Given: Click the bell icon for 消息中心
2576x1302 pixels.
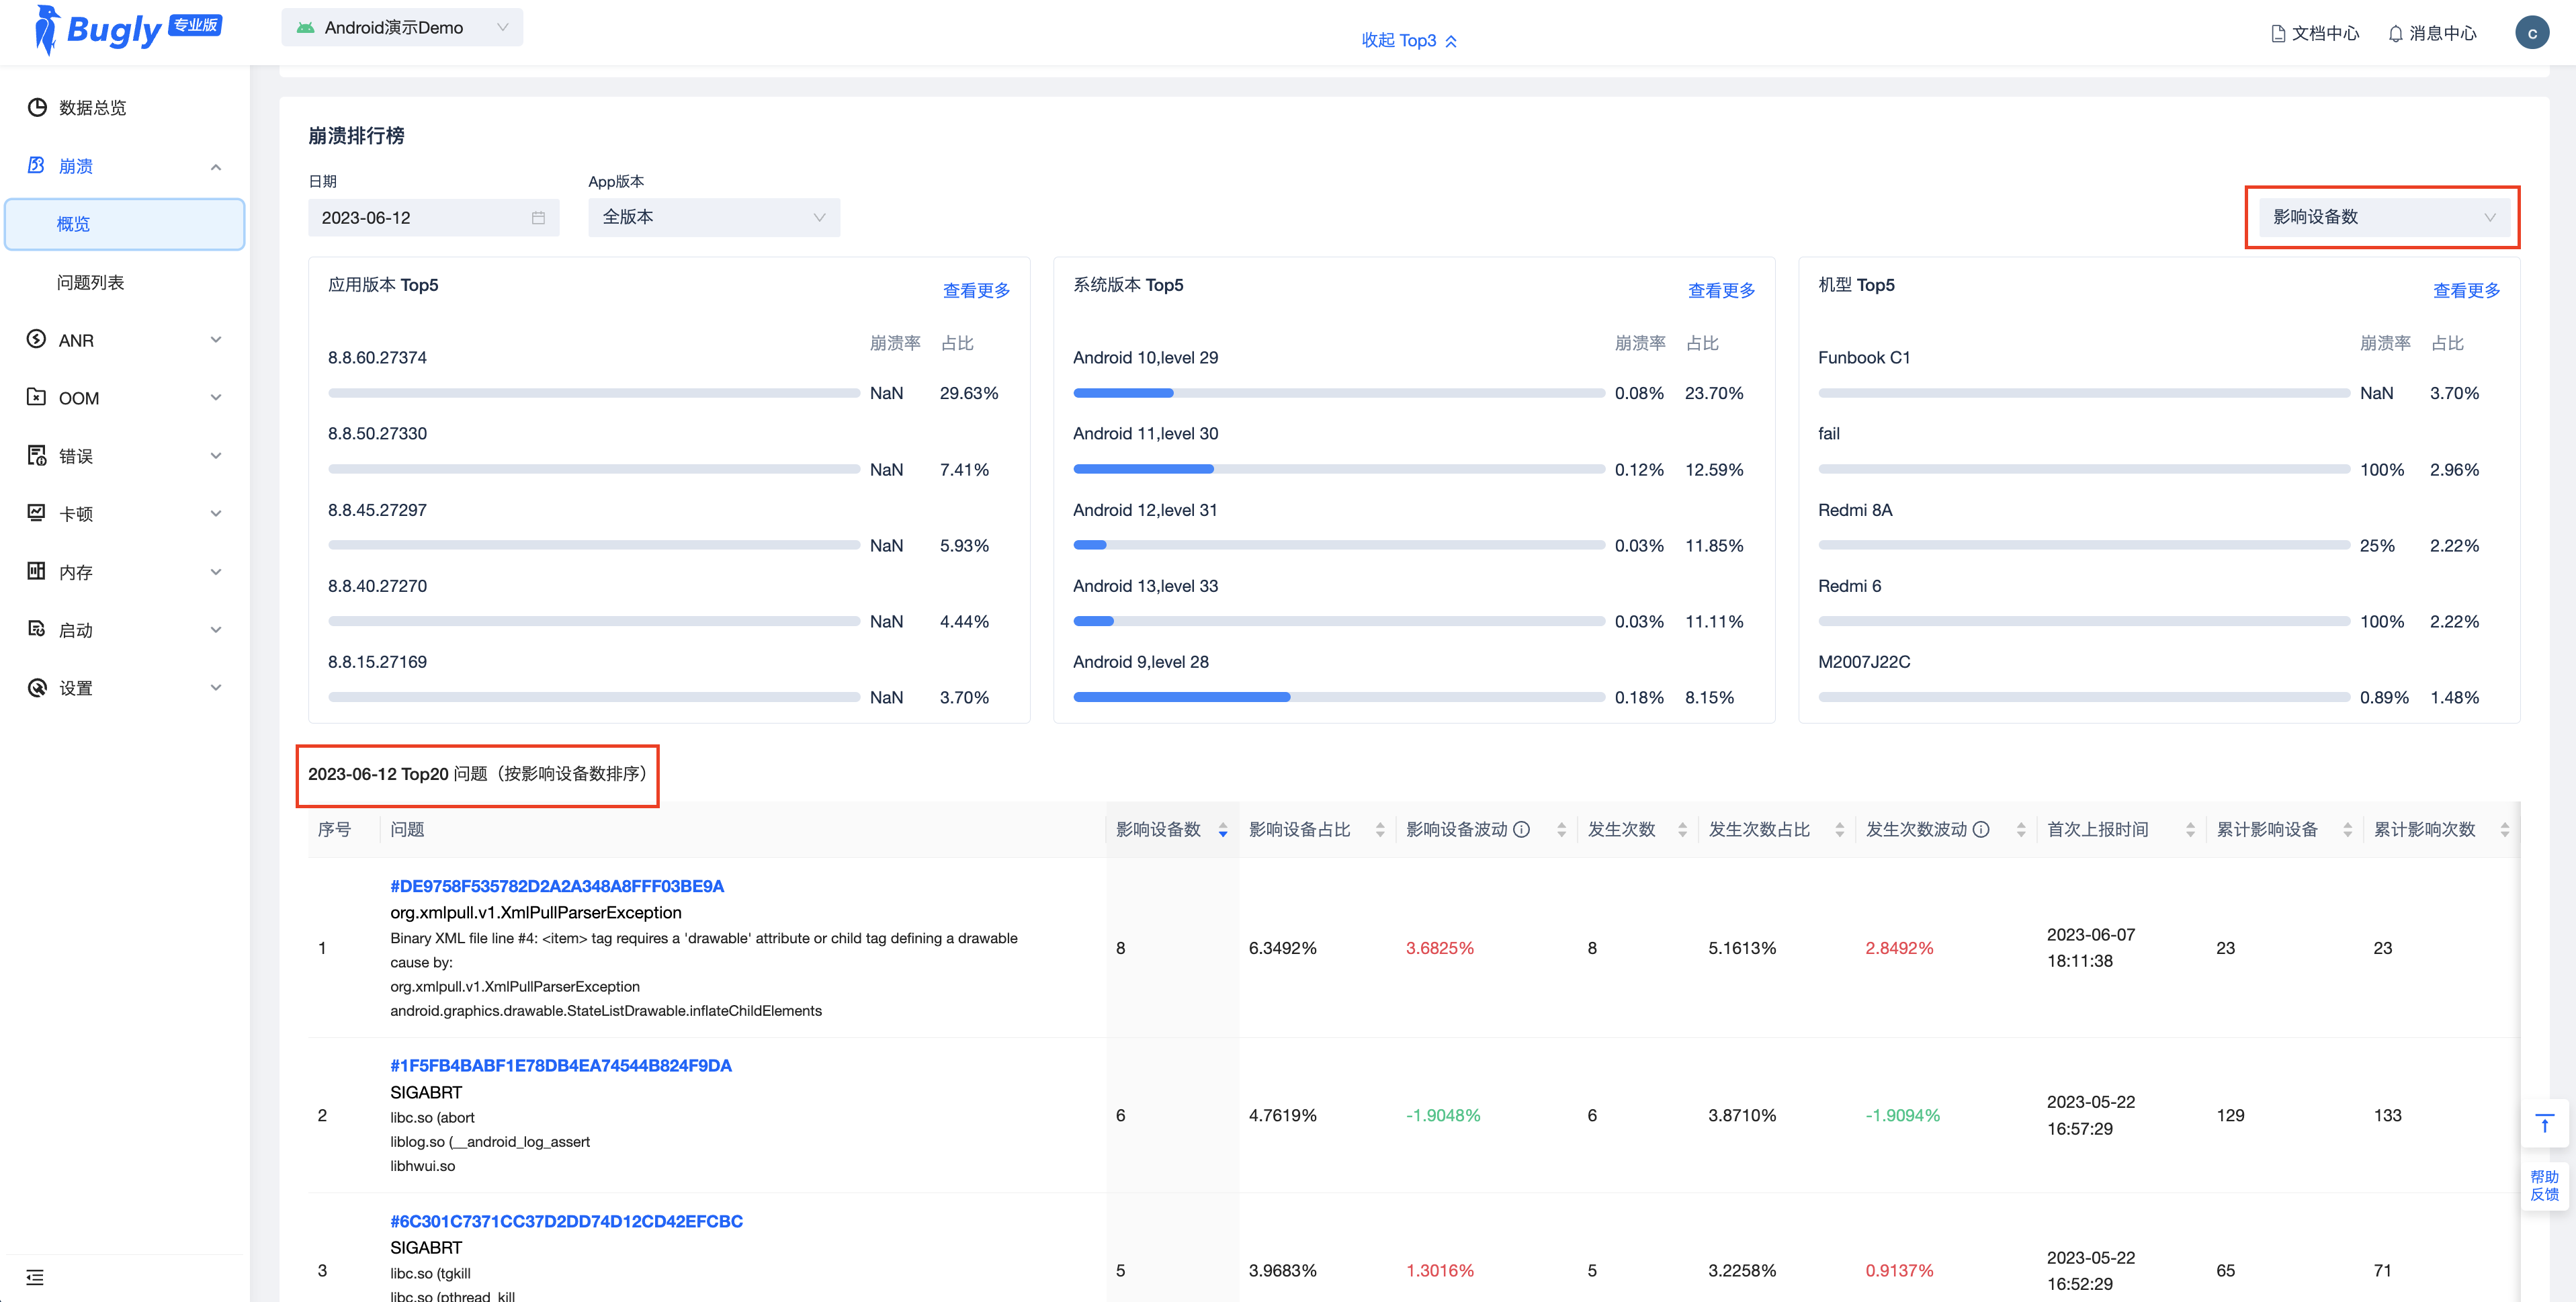Looking at the screenshot, I should pos(2395,34).
